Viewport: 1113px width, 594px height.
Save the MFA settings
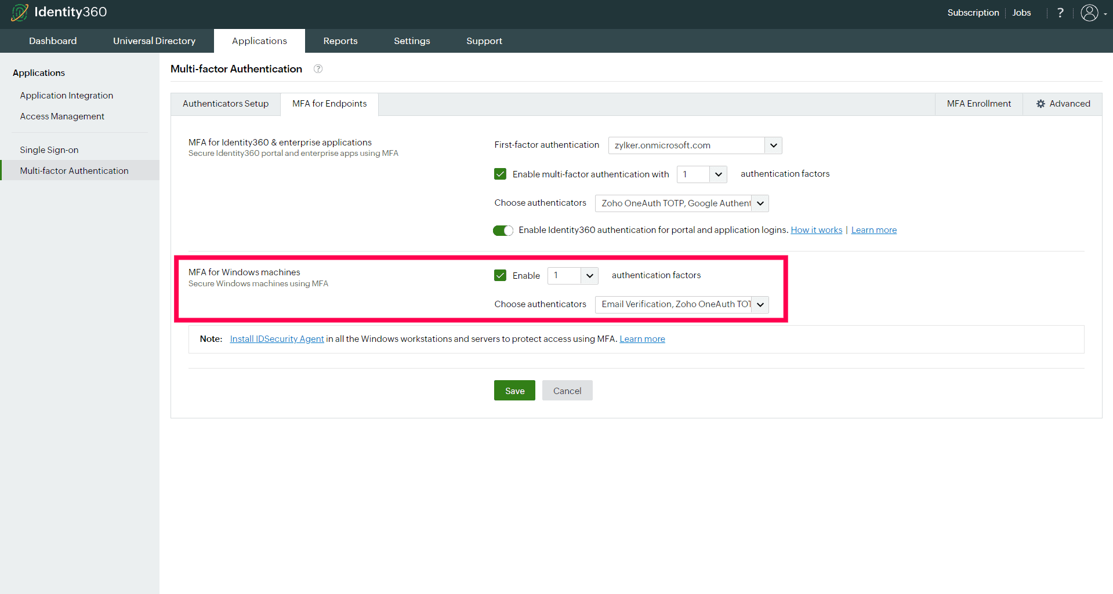[x=514, y=391]
